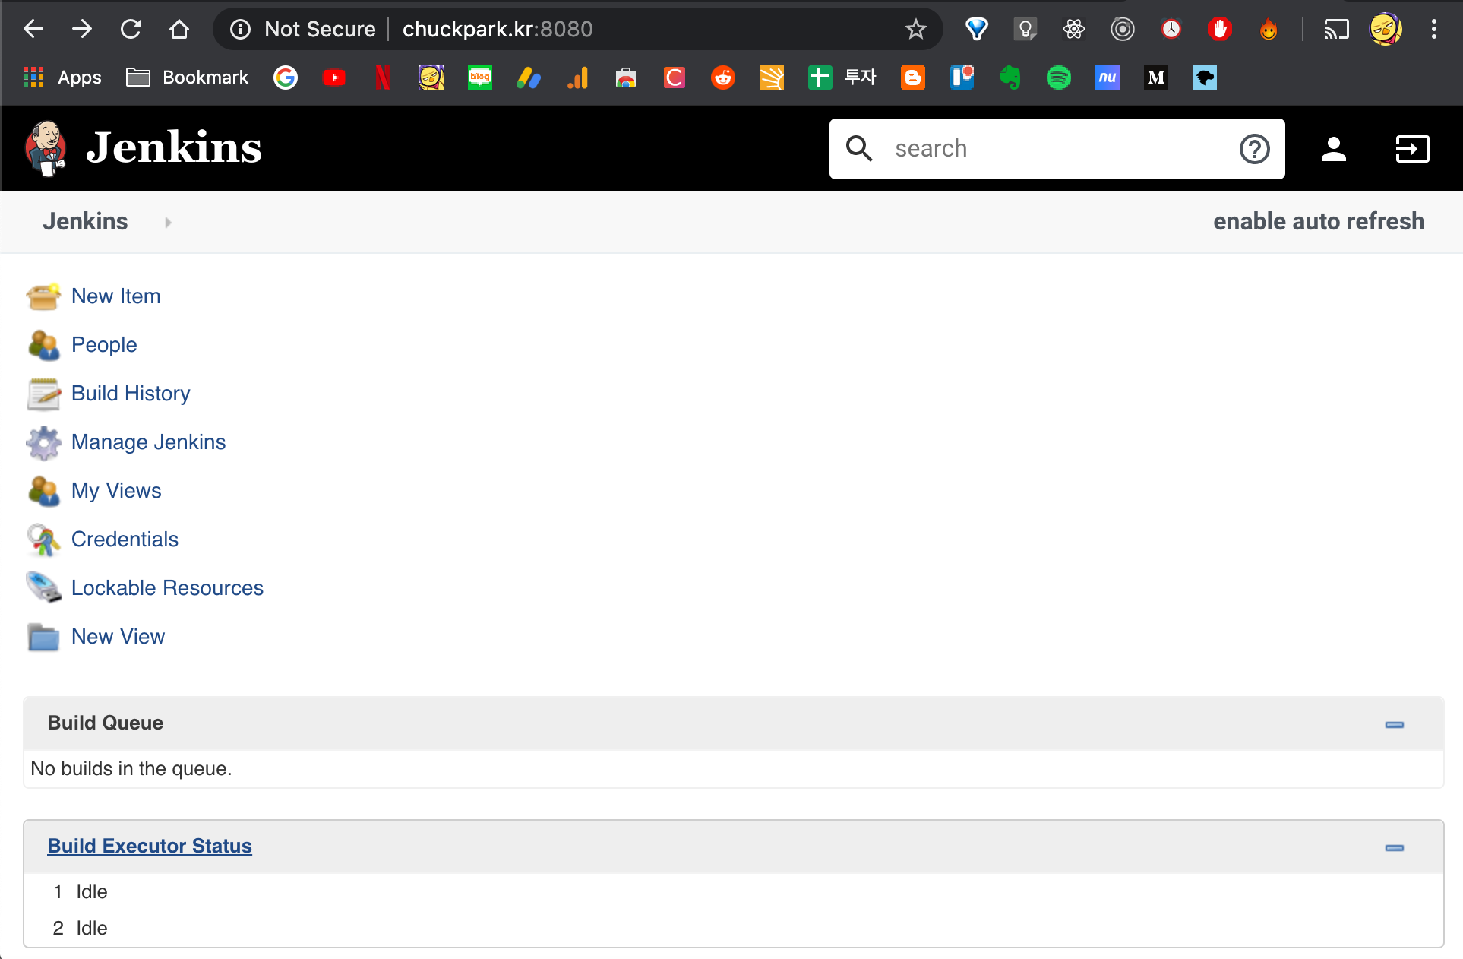
Task: Click the Jenkins butler logo
Action: click(46, 147)
